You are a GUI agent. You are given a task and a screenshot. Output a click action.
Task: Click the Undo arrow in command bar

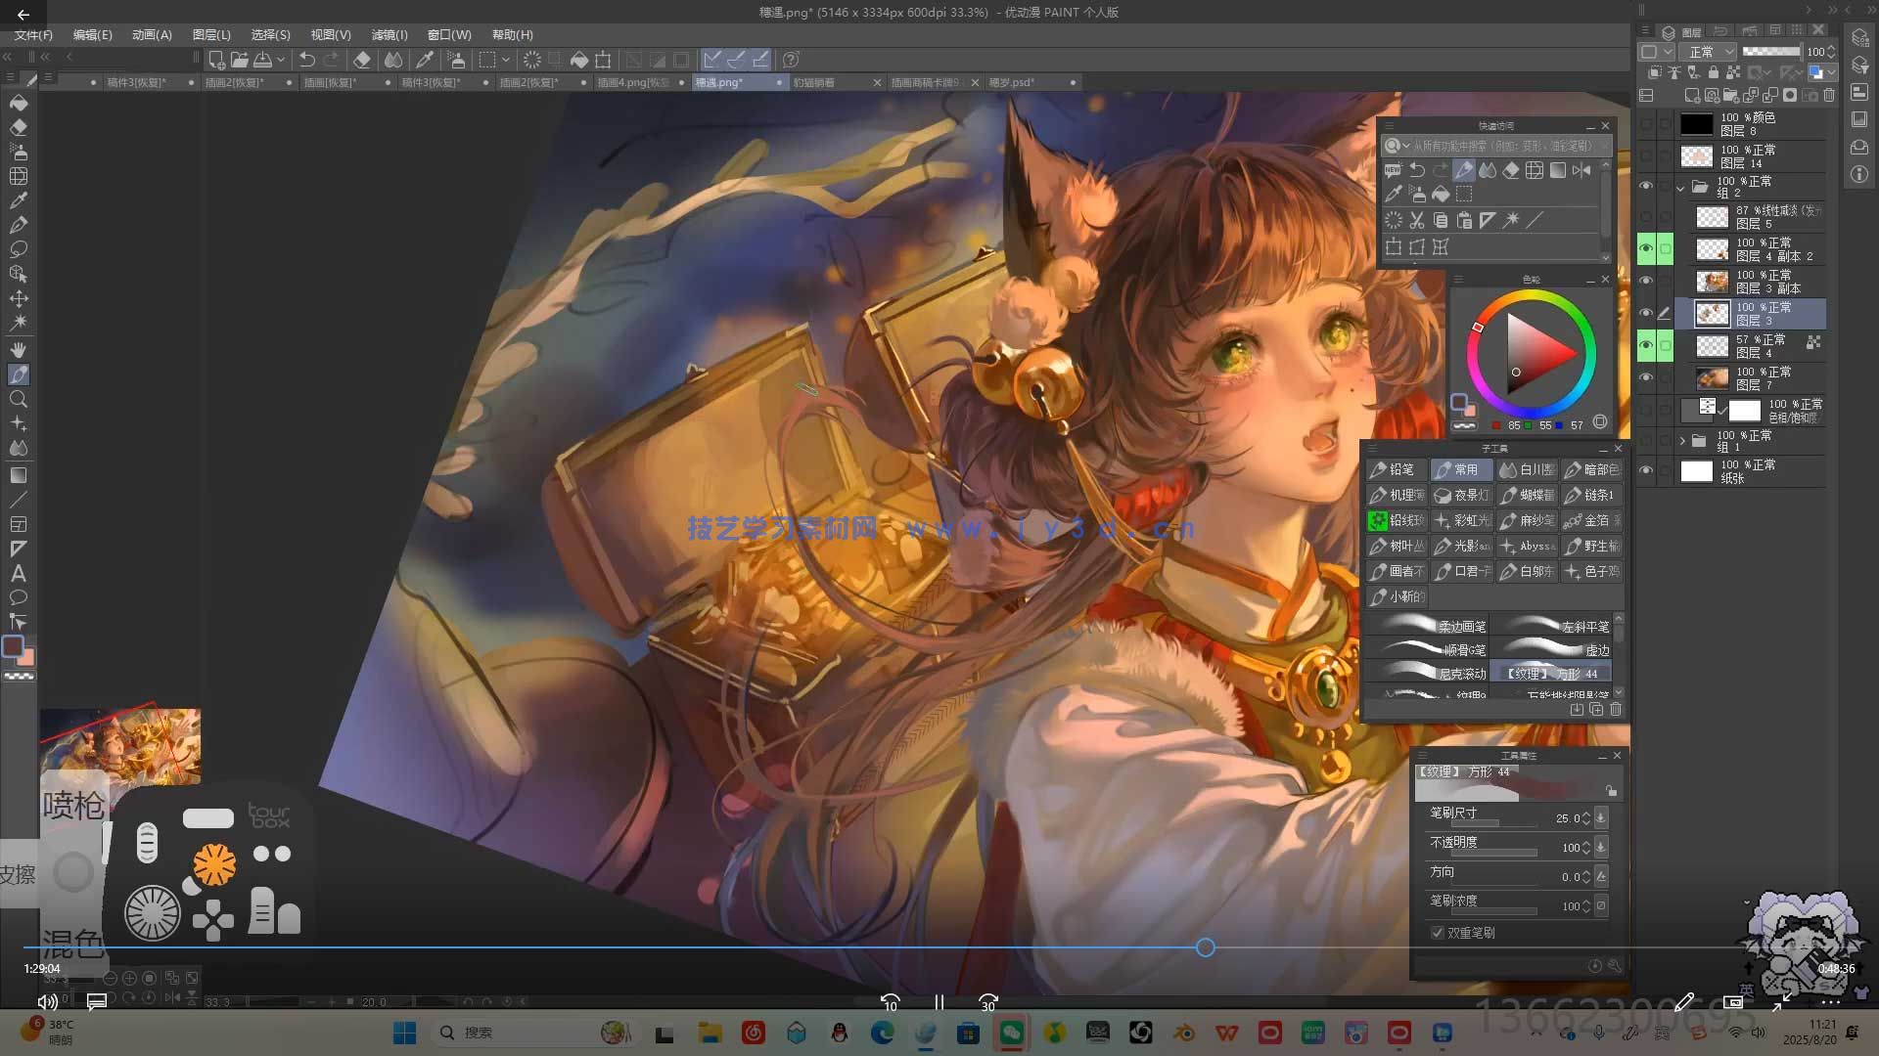pos(306,60)
